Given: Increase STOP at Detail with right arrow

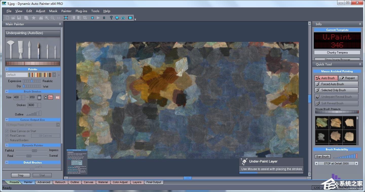Looking at the screenshot, I should [356, 163].
